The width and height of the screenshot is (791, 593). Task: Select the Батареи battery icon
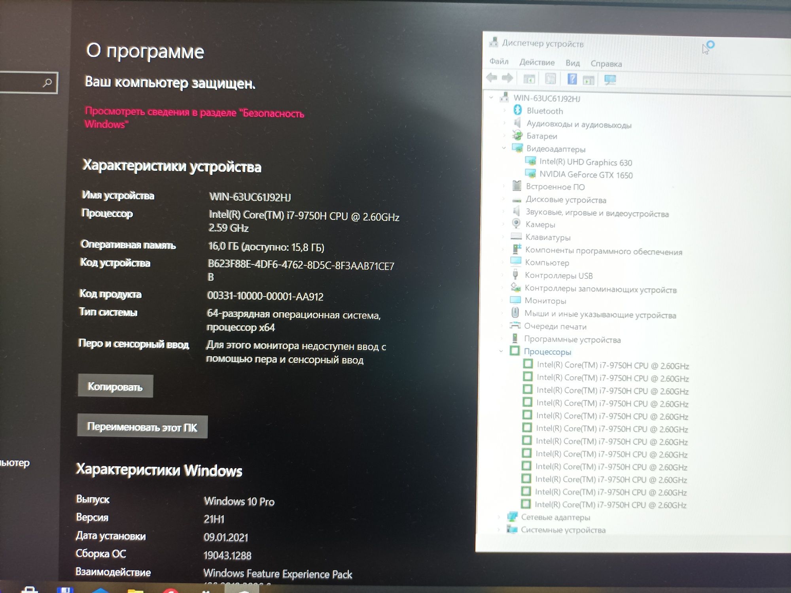517,135
